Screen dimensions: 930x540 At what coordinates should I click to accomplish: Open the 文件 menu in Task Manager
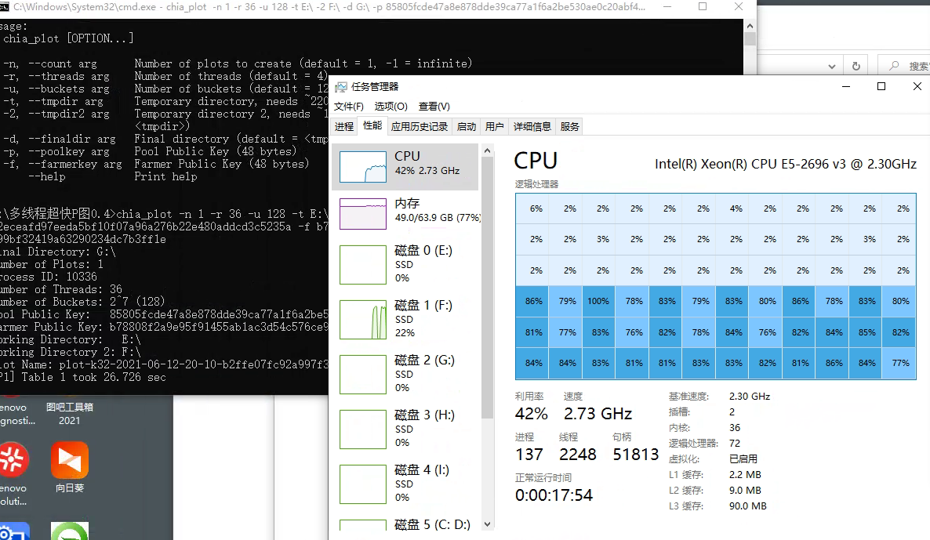348,106
